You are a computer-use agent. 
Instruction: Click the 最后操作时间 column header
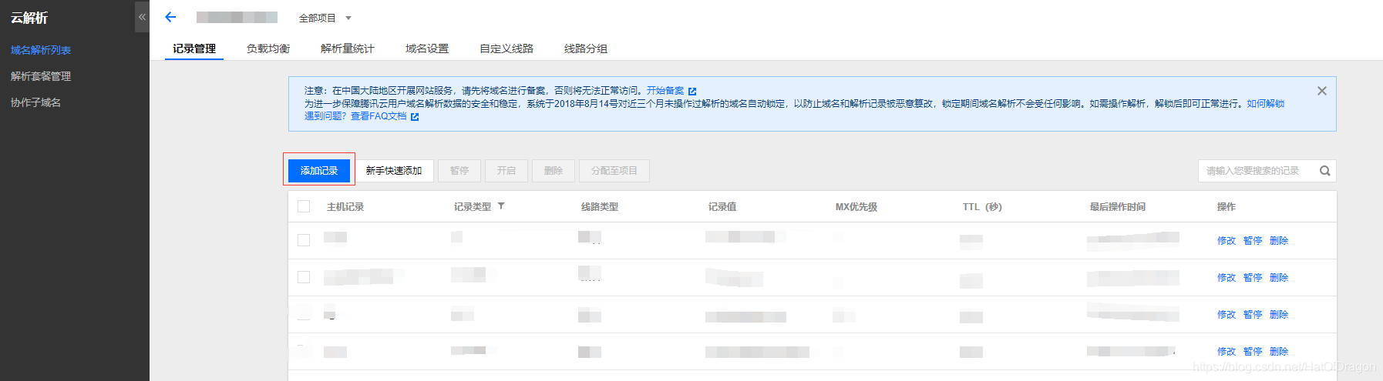[x=1118, y=207]
